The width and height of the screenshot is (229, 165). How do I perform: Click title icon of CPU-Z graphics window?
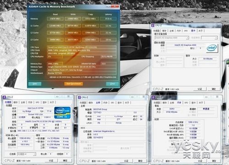coord(153,25)
